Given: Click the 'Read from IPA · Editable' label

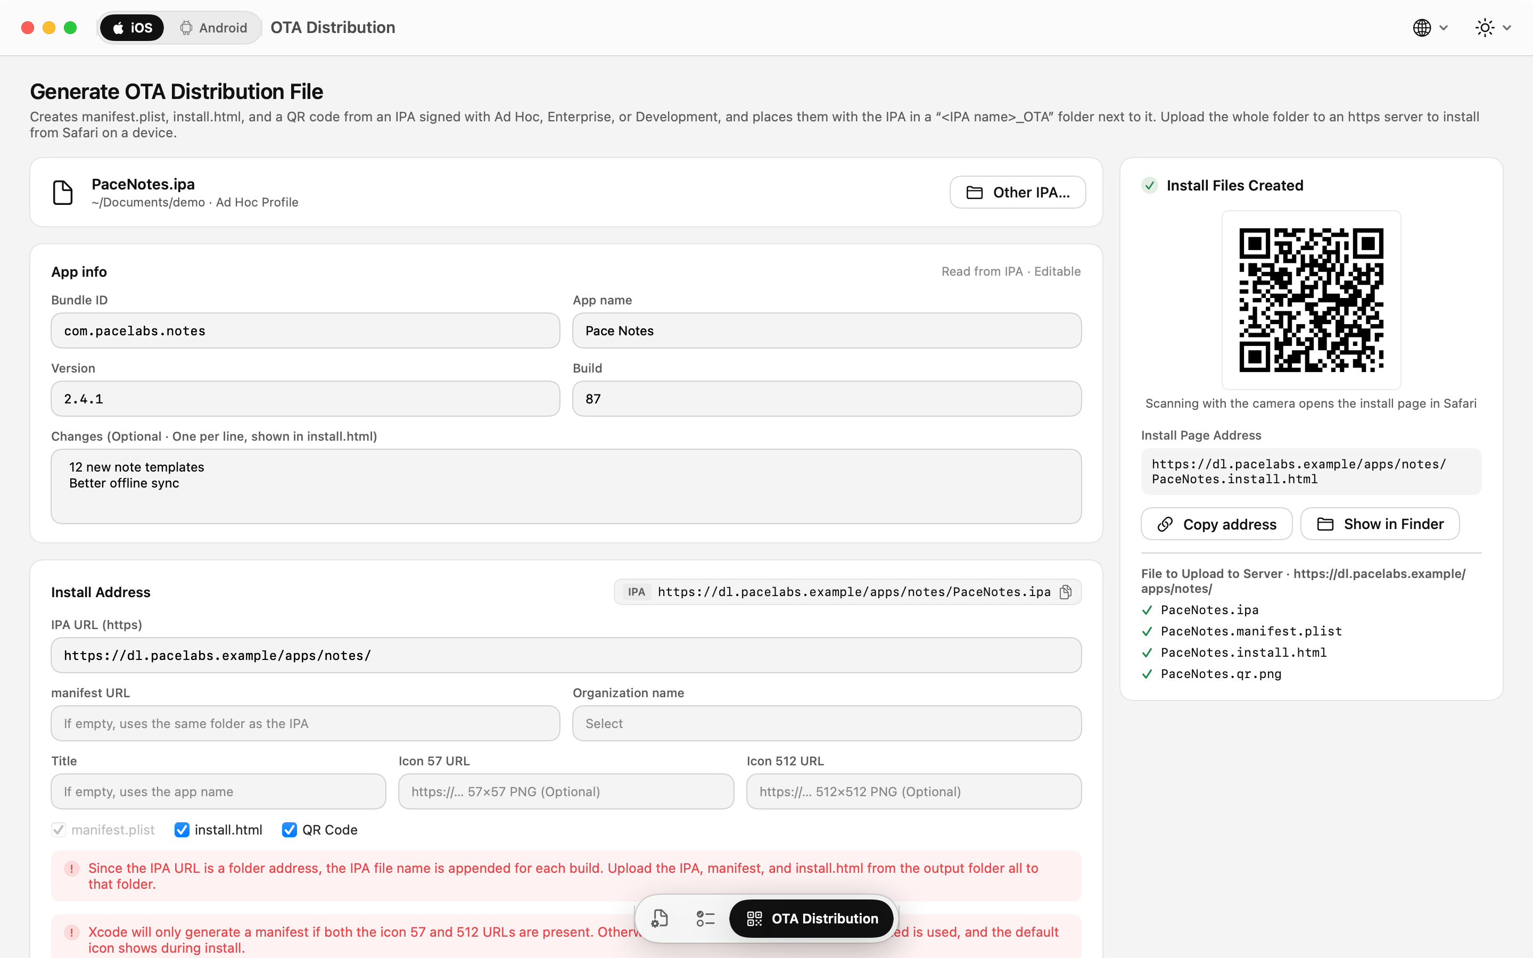Looking at the screenshot, I should pyautogui.click(x=1011, y=271).
